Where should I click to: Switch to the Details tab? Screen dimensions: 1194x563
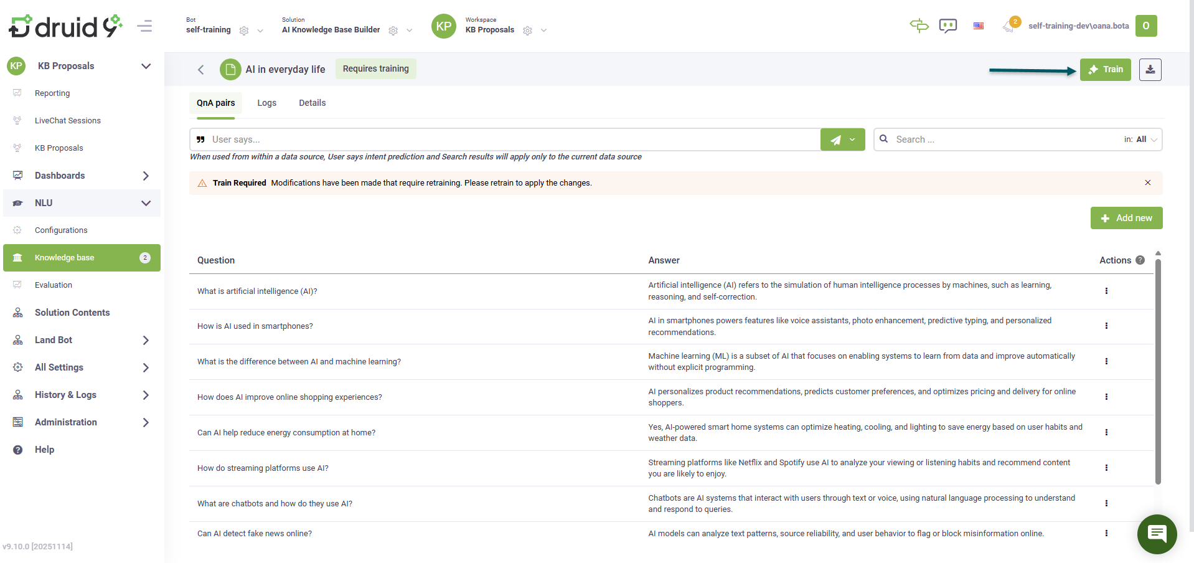pyautogui.click(x=313, y=103)
